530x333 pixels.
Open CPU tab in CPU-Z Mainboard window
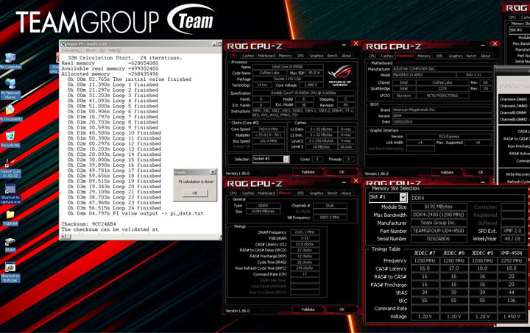coord(372,56)
